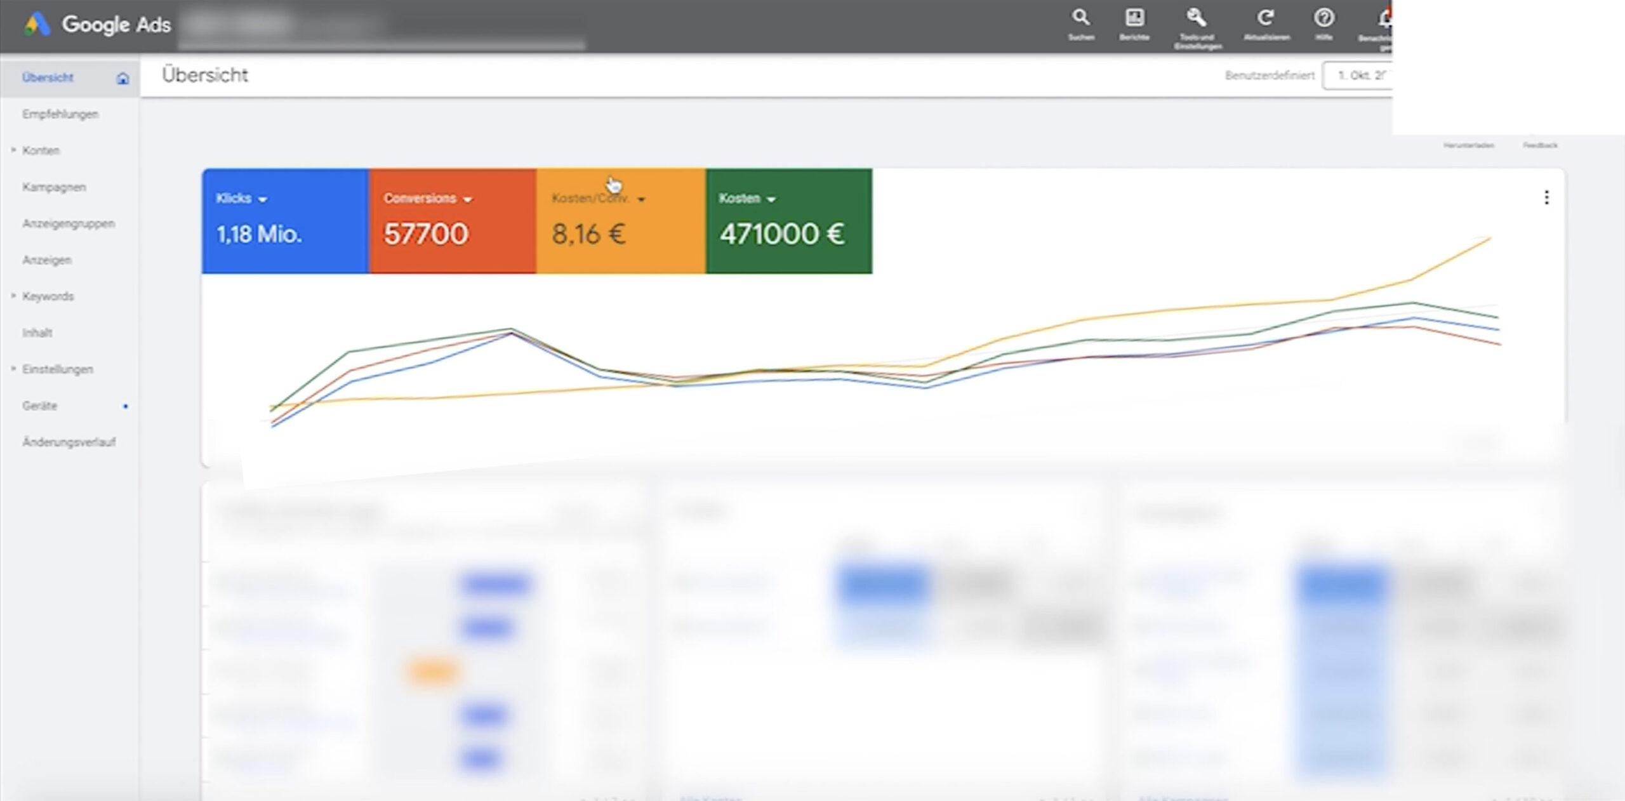Open Tools und Einstellungen wrench icon
1625x801 pixels.
tap(1197, 18)
